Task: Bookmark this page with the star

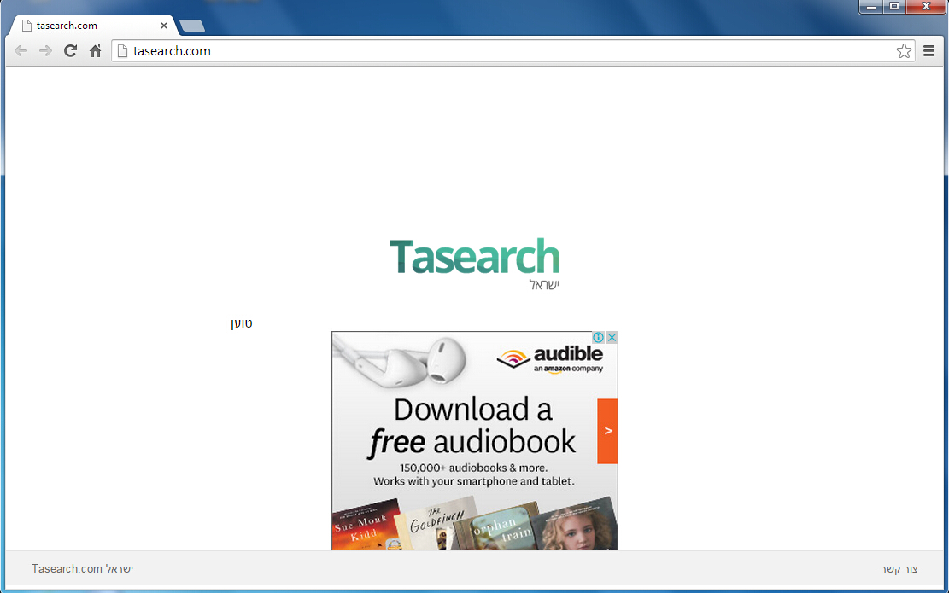Action: (x=904, y=51)
